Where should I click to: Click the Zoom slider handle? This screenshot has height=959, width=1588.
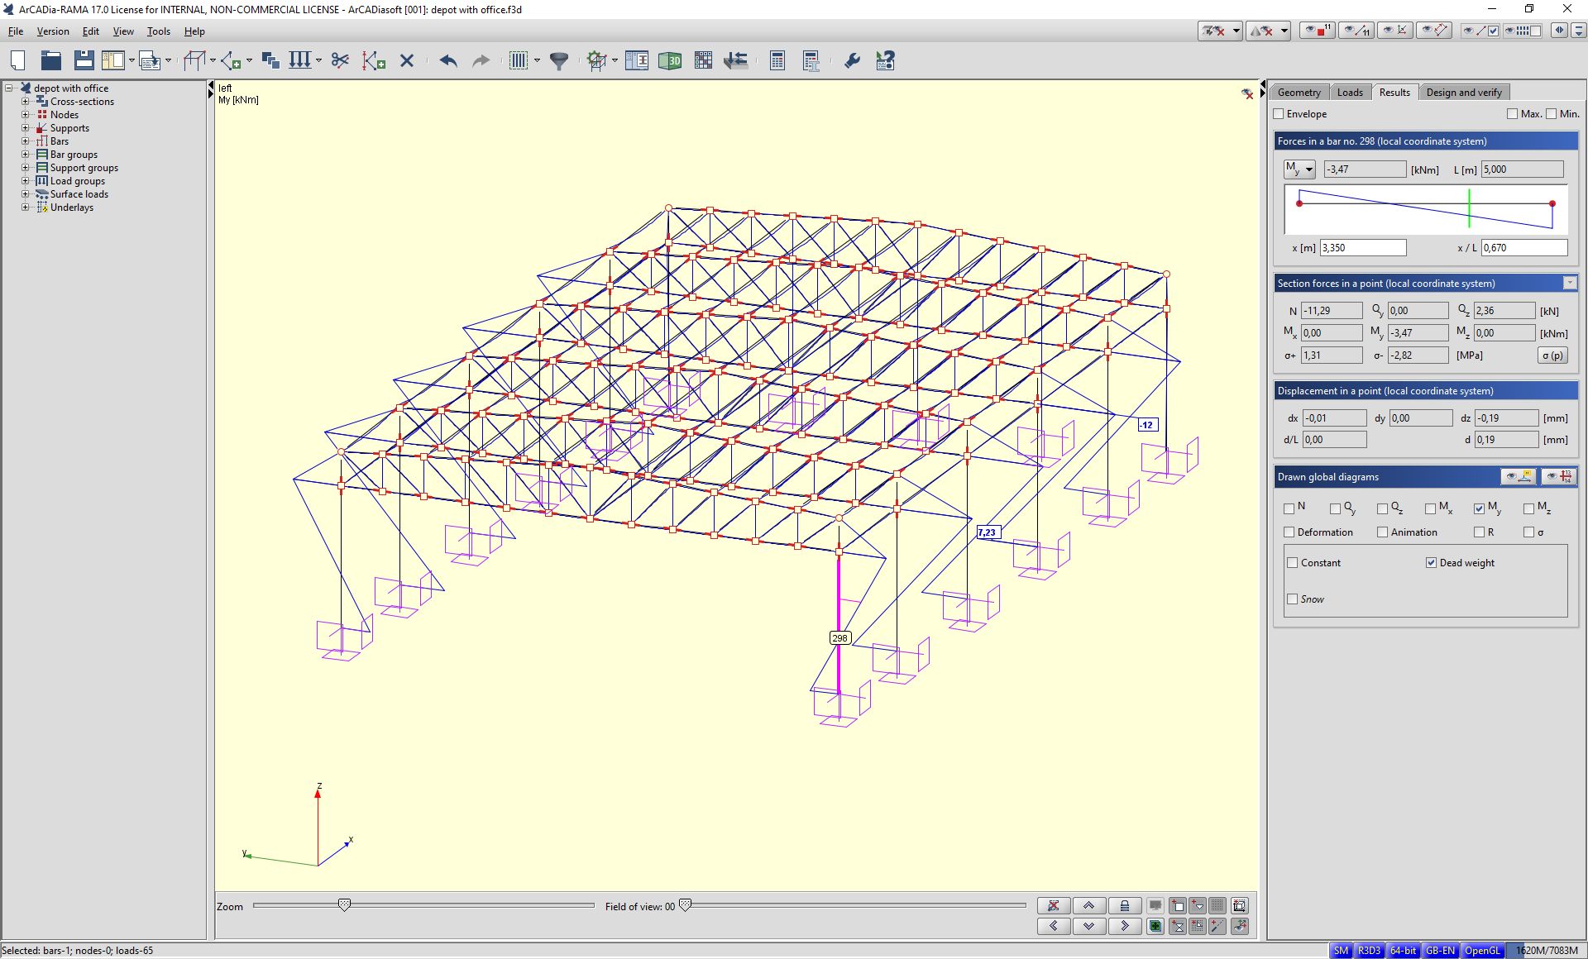coord(345,905)
